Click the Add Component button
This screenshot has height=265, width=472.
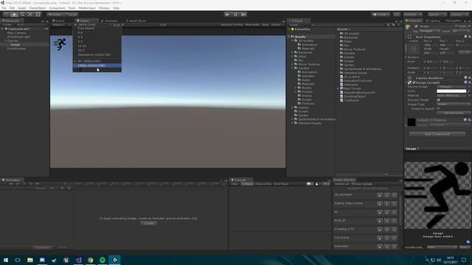tap(437, 134)
